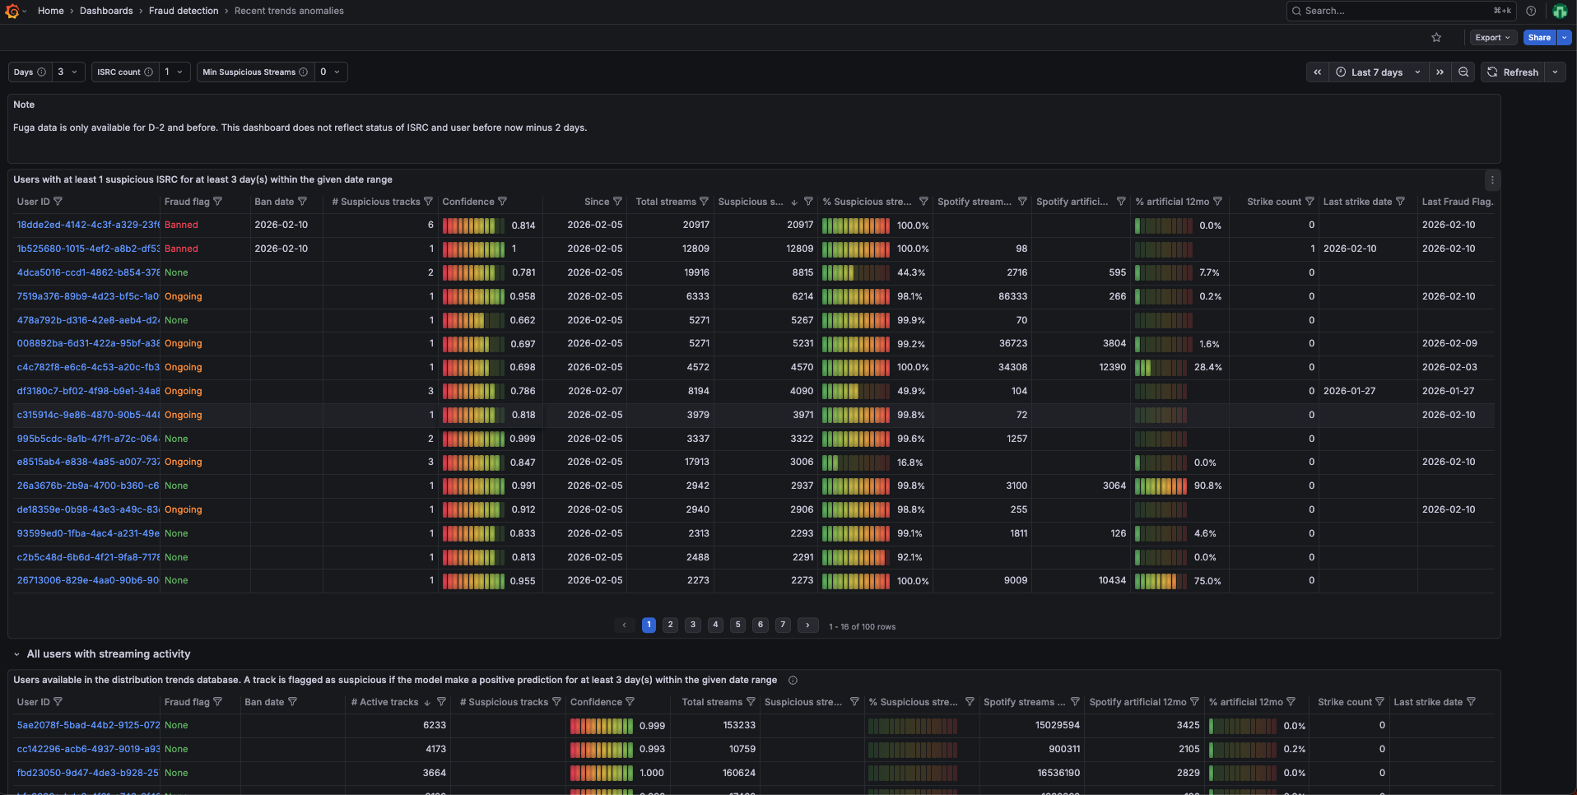The image size is (1577, 795).
Task: Collapse the All users with streaming activity section
Action: [16, 653]
